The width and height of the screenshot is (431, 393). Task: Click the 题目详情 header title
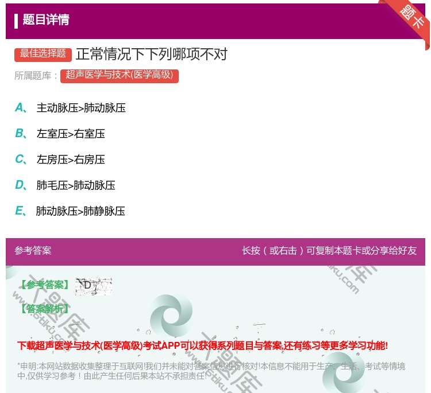(x=46, y=20)
